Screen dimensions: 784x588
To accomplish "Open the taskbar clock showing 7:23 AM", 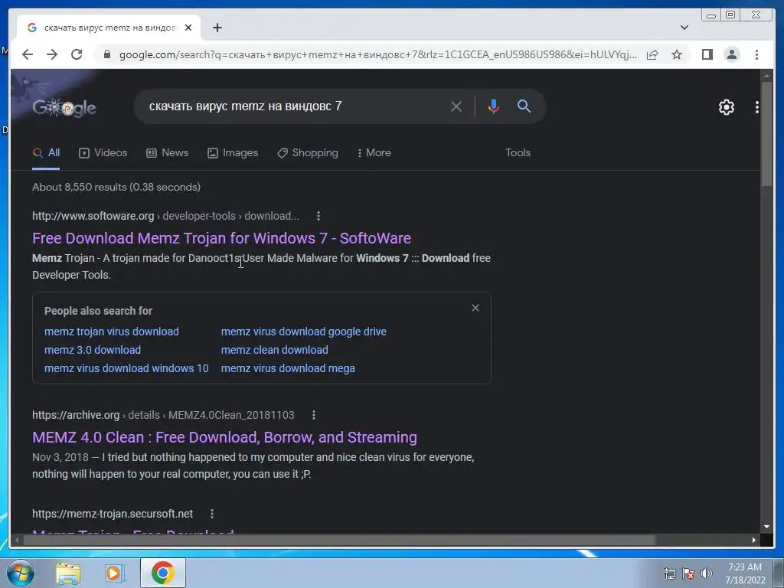I will 745,573.
